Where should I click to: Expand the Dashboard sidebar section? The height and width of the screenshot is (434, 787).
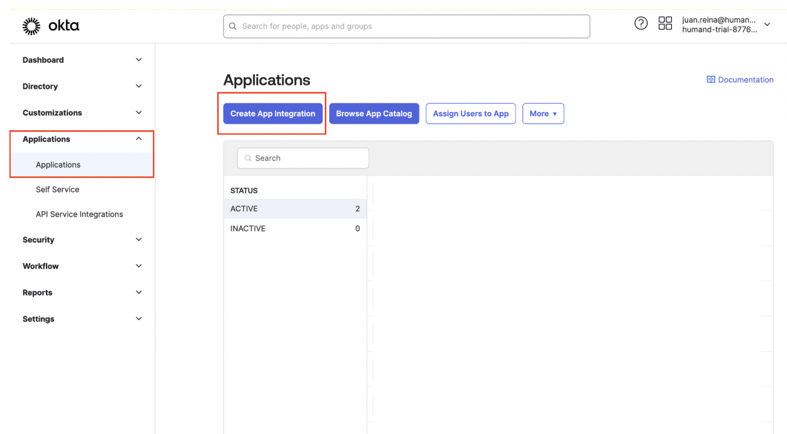[x=139, y=60]
